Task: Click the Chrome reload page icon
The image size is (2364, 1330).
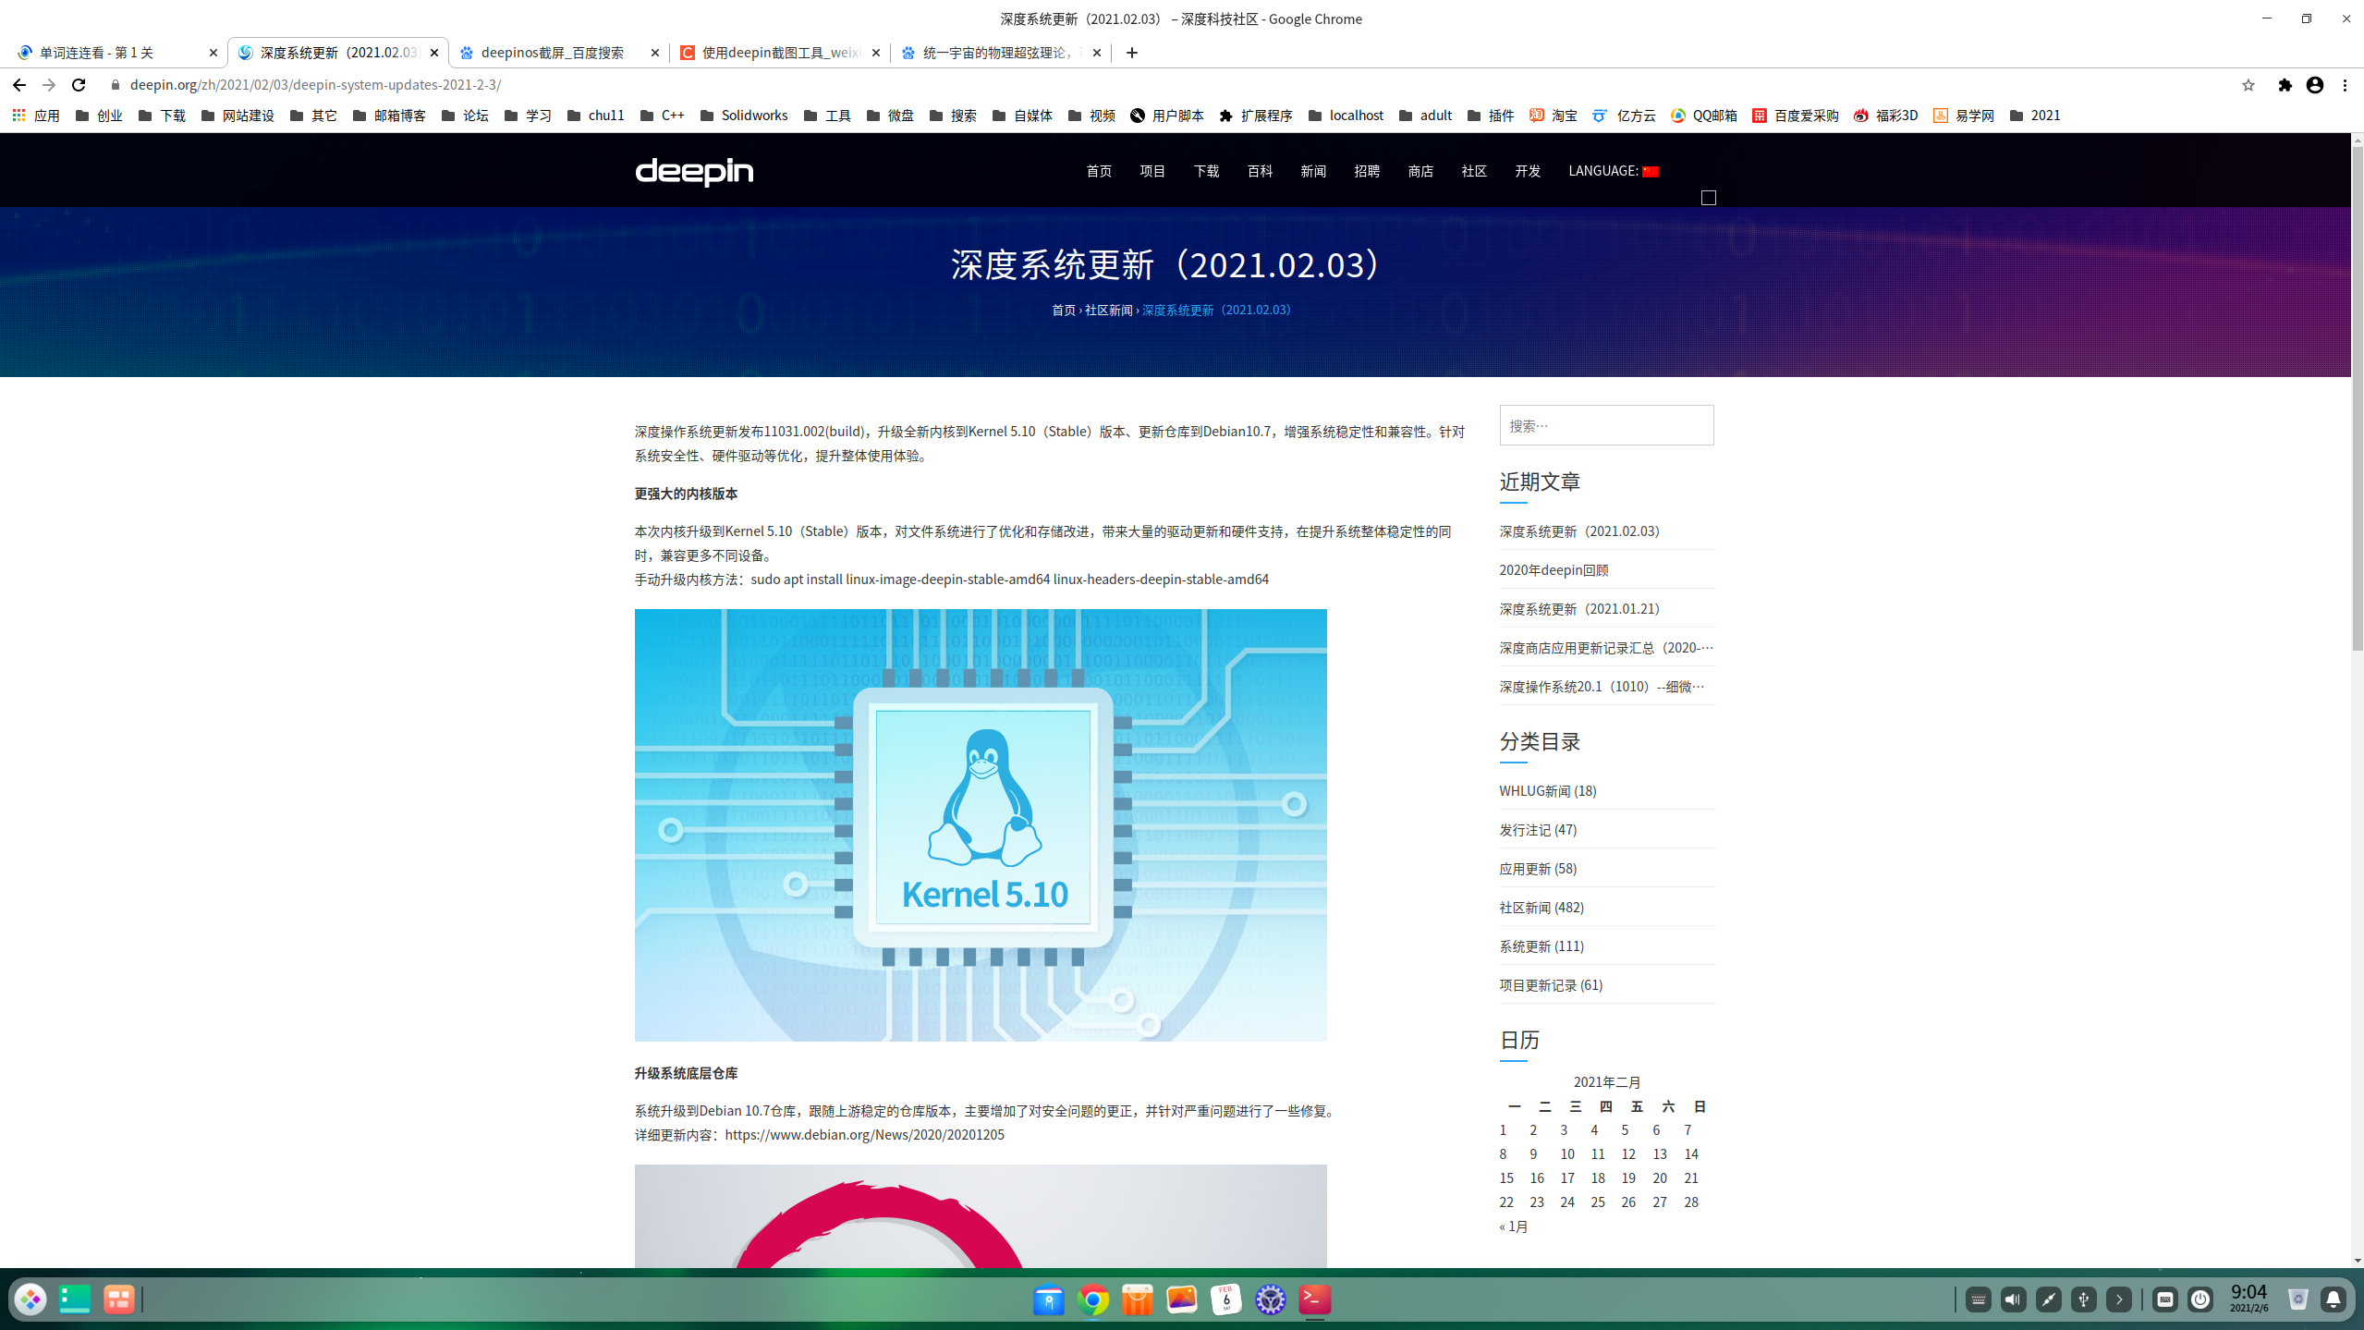Action: [x=79, y=85]
